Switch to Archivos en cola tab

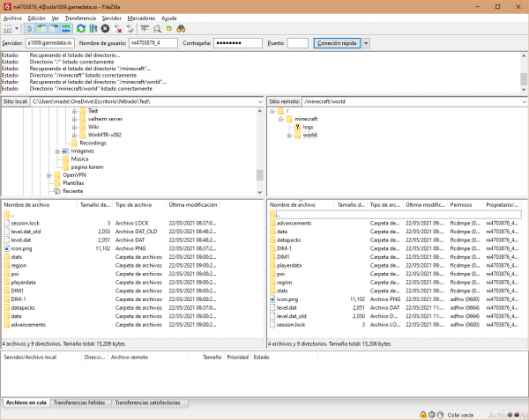click(26, 402)
